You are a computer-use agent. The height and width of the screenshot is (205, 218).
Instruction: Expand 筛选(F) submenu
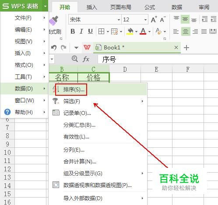click(98, 101)
